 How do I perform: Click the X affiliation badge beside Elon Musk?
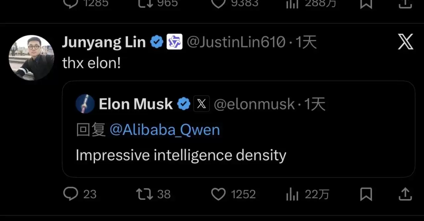pyautogui.click(x=201, y=104)
